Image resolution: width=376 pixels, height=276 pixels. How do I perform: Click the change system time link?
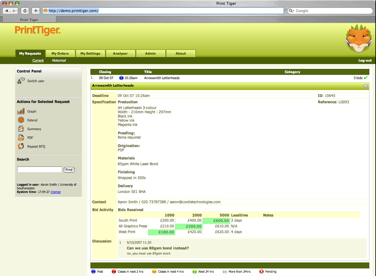click(55, 192)
